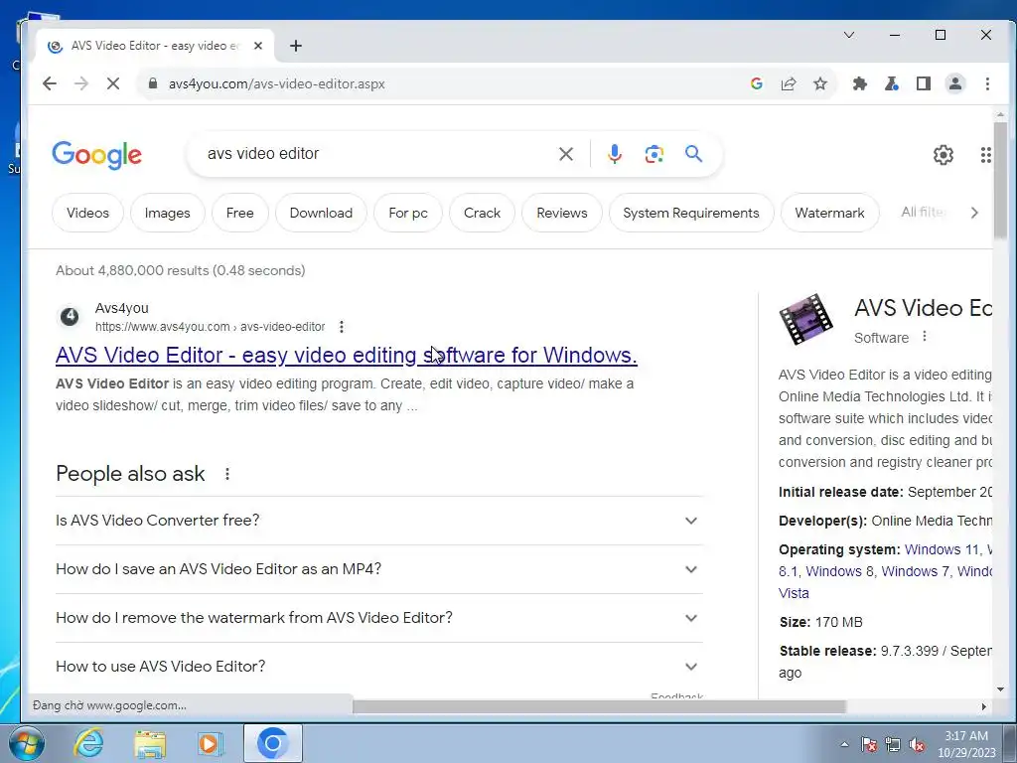
Task: Select the Images filter chip
Action: 167,213
